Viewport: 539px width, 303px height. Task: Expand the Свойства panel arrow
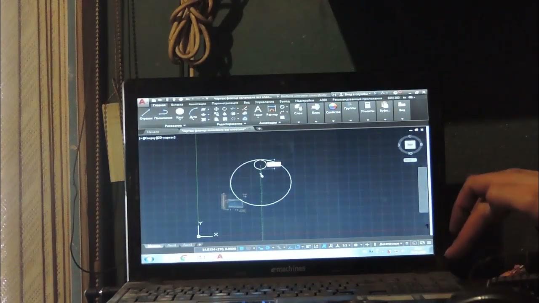tap(333, 121)
